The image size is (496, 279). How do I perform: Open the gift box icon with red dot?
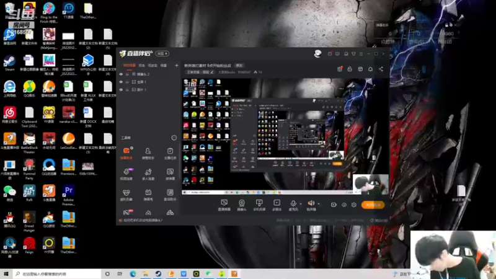(340, 69)
